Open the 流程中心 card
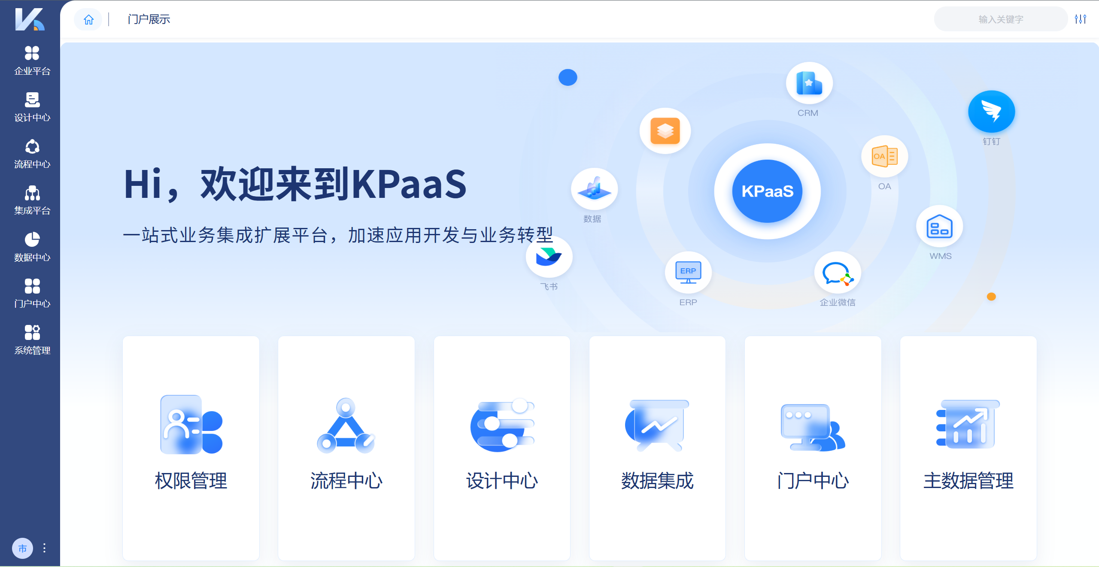Viewport: 1099px width, 567px height. click(x=346, y=448)
